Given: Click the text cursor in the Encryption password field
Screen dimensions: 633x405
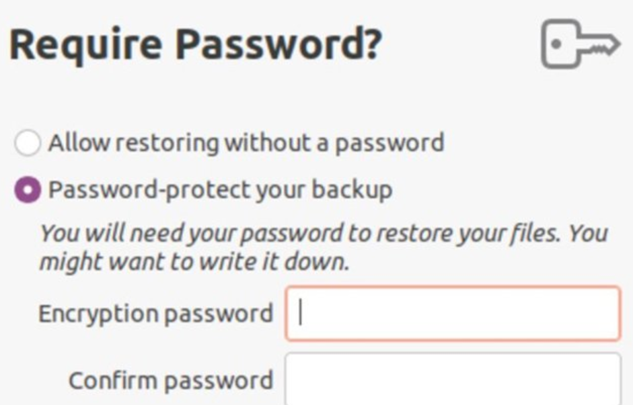Looking at the screenshot, I should point(301,313).
